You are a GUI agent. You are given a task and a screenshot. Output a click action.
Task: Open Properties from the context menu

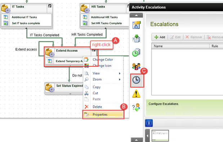[x=103, y=114]
